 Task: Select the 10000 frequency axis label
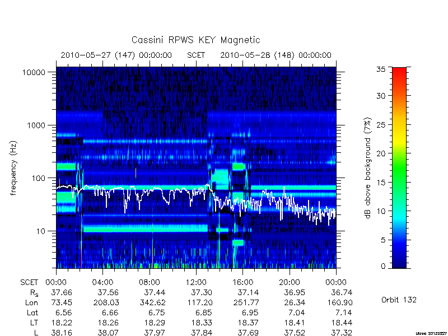coord(34,73)
